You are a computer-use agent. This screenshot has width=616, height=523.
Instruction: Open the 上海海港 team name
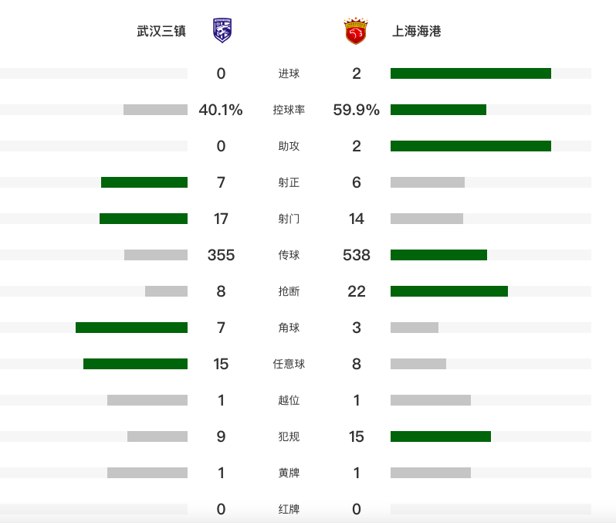pos(416,31)
